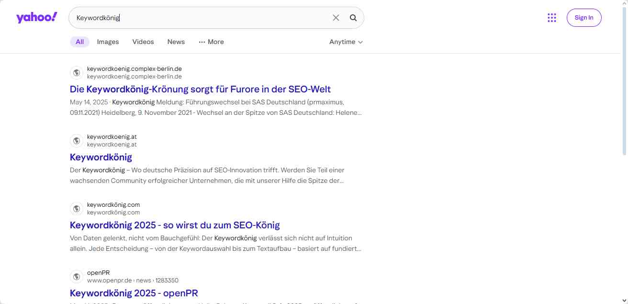Click the keywordkoenig.at site name
Viewport: 628px width, 304px height.
[112, 136]
